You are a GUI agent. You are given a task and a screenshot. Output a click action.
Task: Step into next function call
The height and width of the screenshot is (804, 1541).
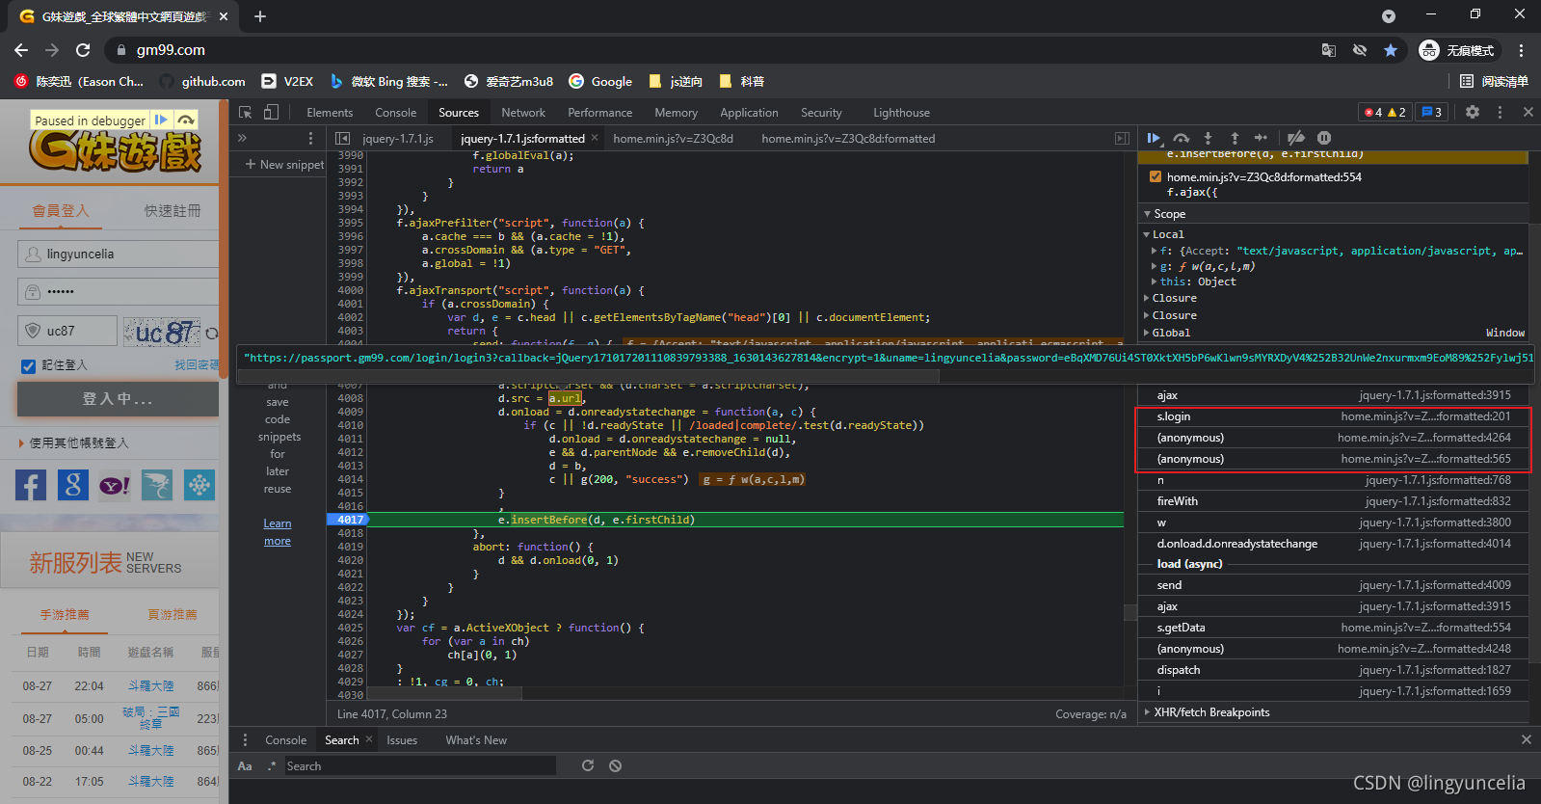click(x=1208, y=138)
